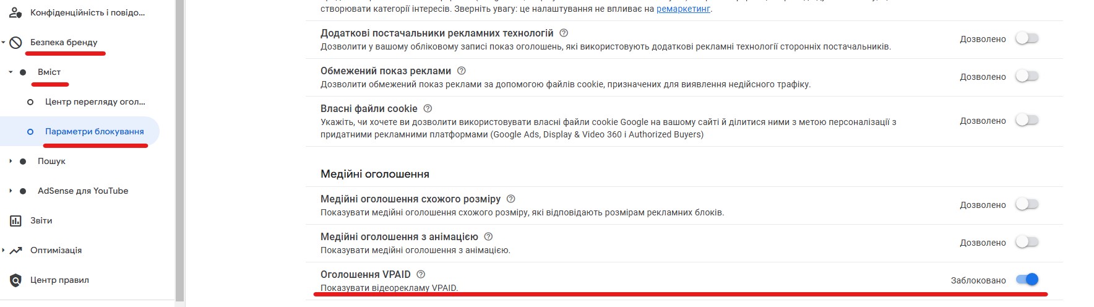
Task: Click the Policy center shield icon
Action: point(16,280)
